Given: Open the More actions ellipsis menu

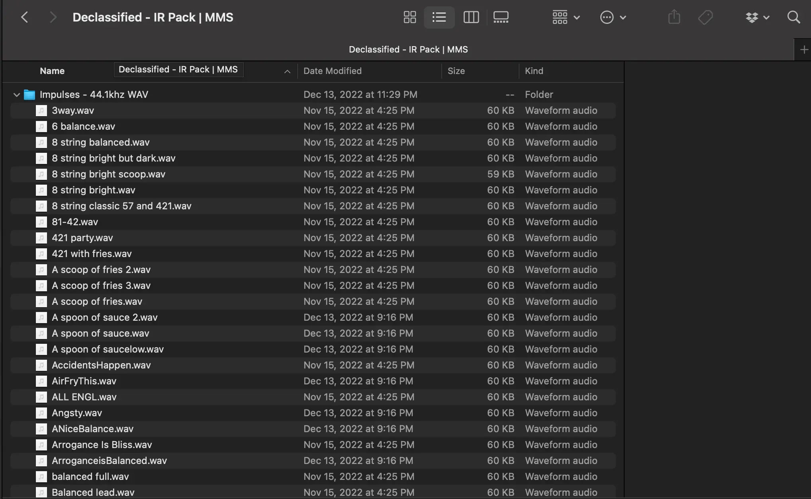Looking at the screenshot, I should 613,17.
